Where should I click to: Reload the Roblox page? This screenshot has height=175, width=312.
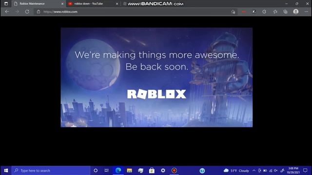27,12
